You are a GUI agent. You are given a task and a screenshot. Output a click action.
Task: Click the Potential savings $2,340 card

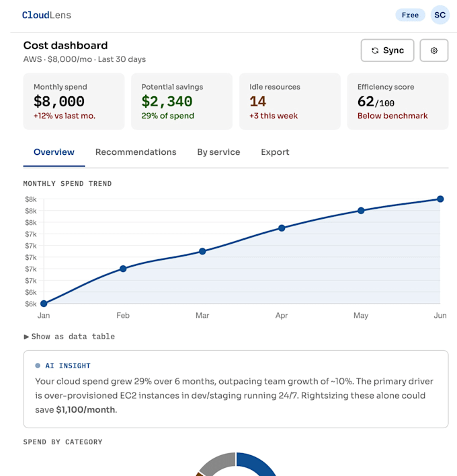182,102
